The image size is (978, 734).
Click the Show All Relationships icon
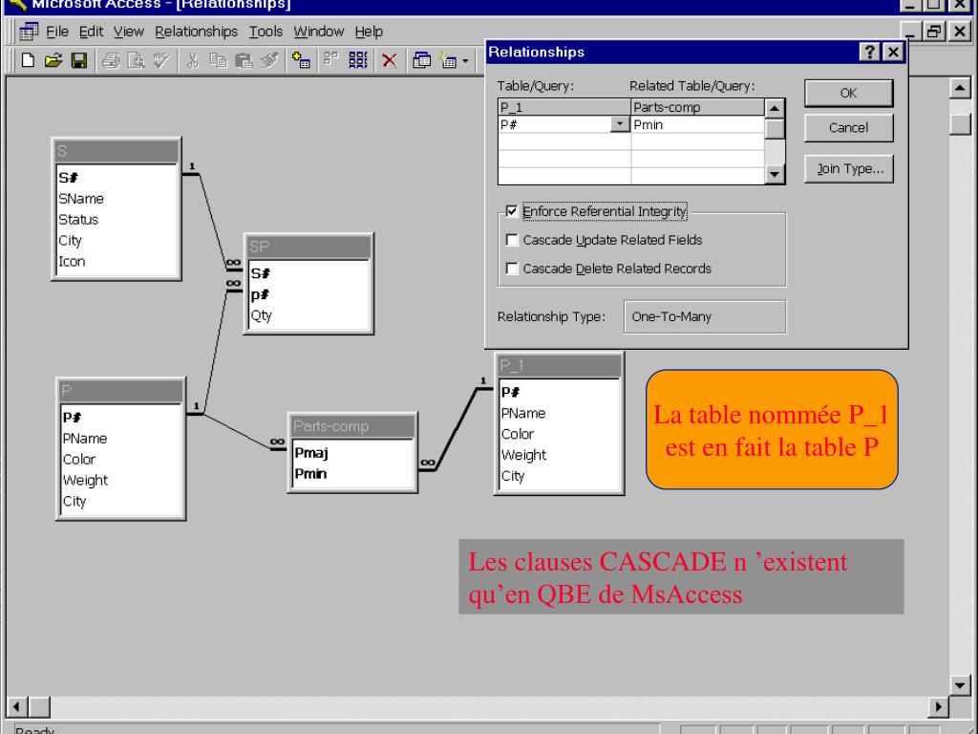[x=358, y=60]
